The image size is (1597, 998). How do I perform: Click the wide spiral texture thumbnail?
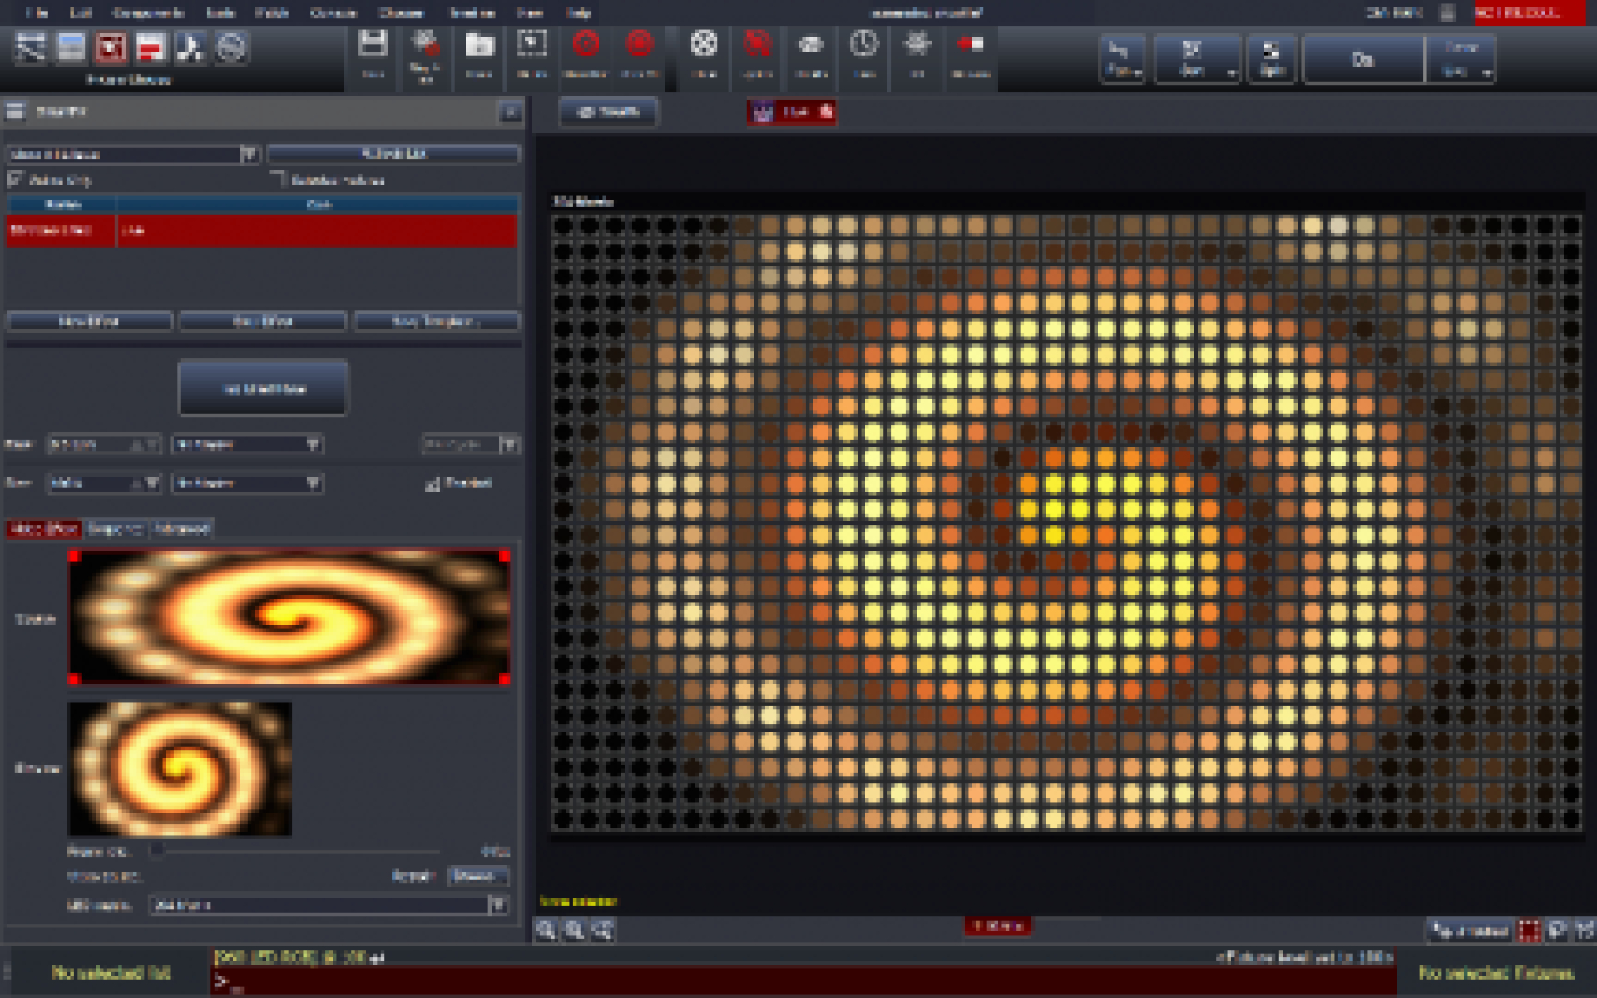coord(289,617)
